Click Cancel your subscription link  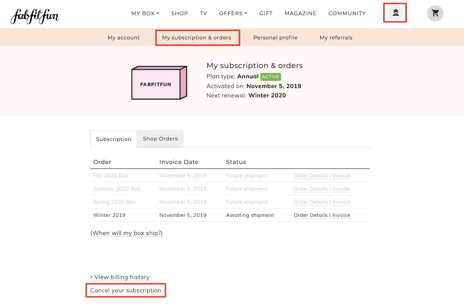point(126,290)
